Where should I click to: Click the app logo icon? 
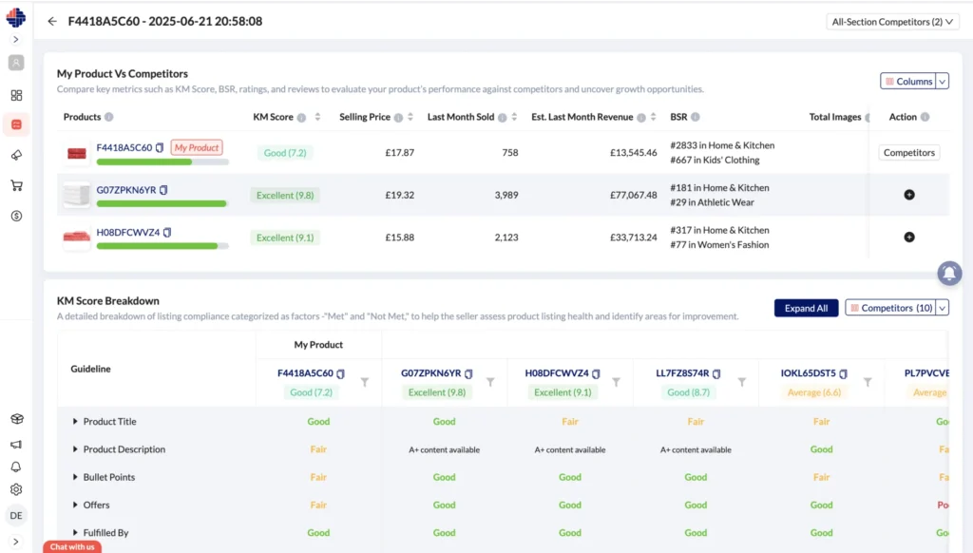pyautogui.click(x=16, y=17)
